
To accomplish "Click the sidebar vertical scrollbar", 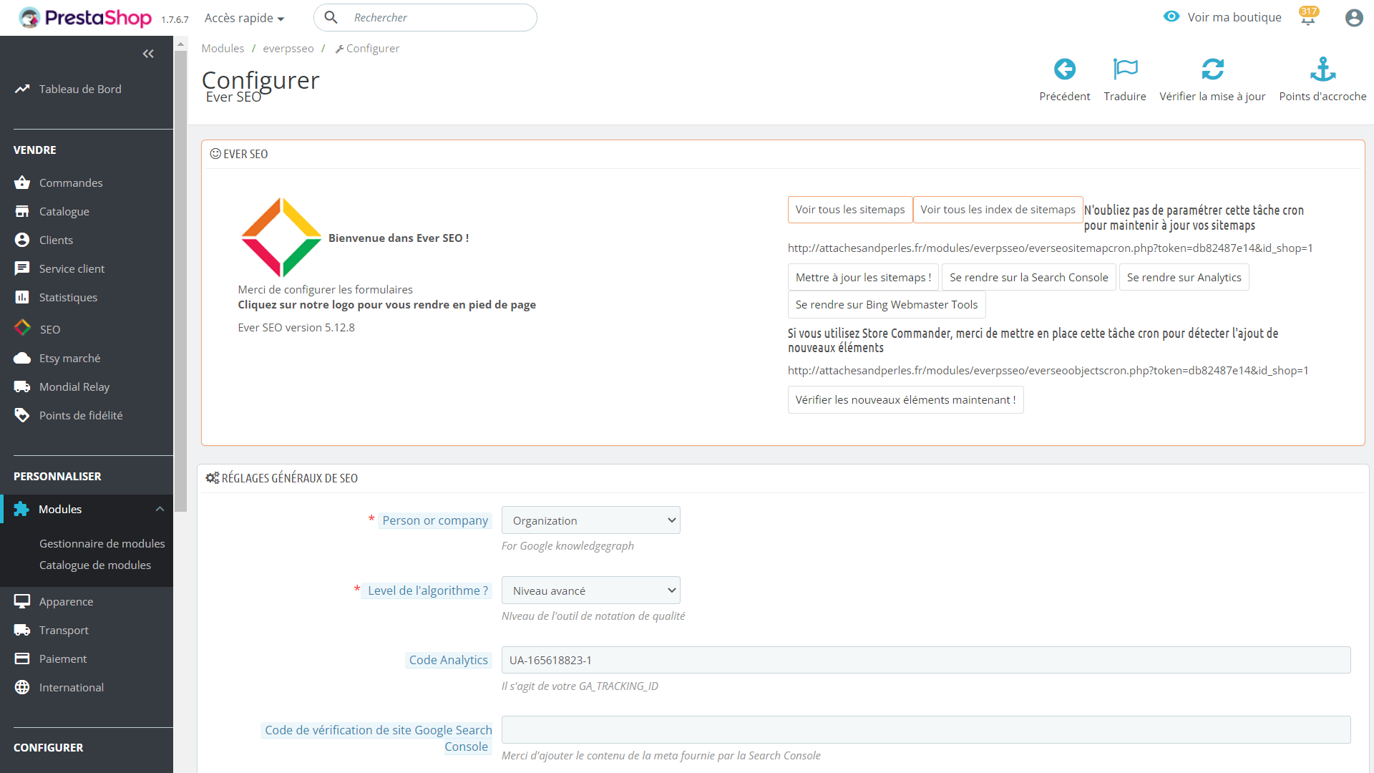I will coord(181,279).
